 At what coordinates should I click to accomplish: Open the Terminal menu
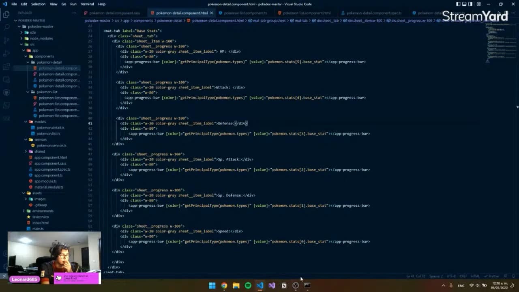[87, 4]
